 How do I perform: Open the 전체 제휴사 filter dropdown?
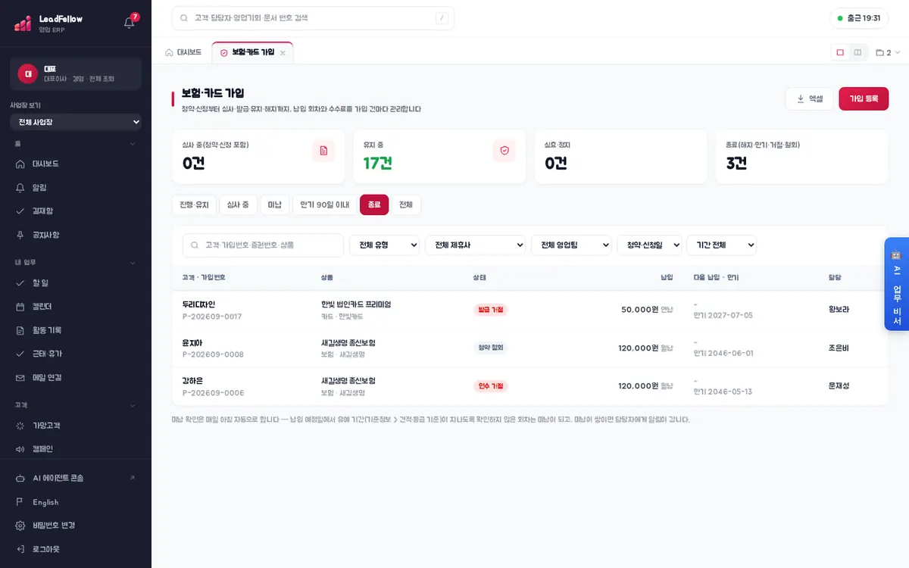tap(476, 245)
